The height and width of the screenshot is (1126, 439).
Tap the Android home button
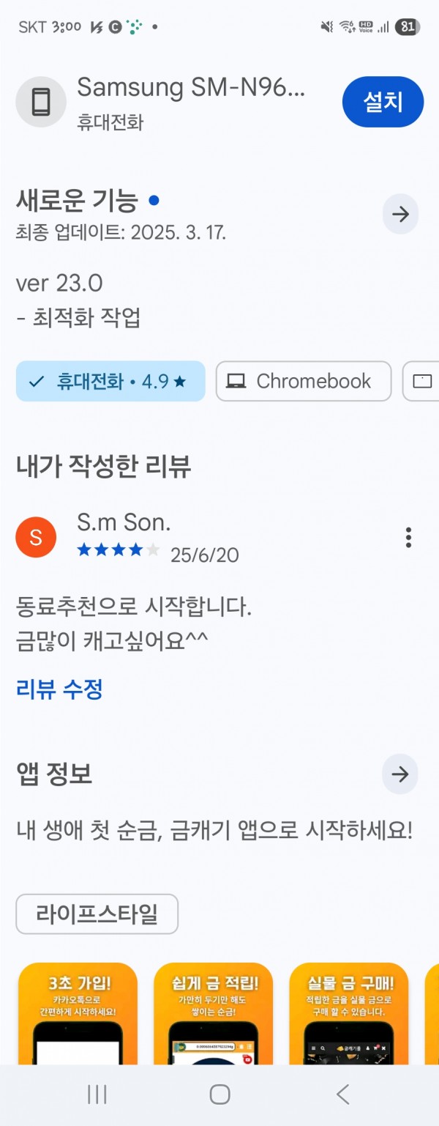click(219, 1094)
